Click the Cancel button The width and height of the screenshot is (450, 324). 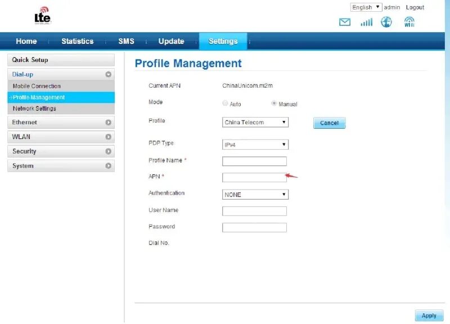[x=329, y=123]
